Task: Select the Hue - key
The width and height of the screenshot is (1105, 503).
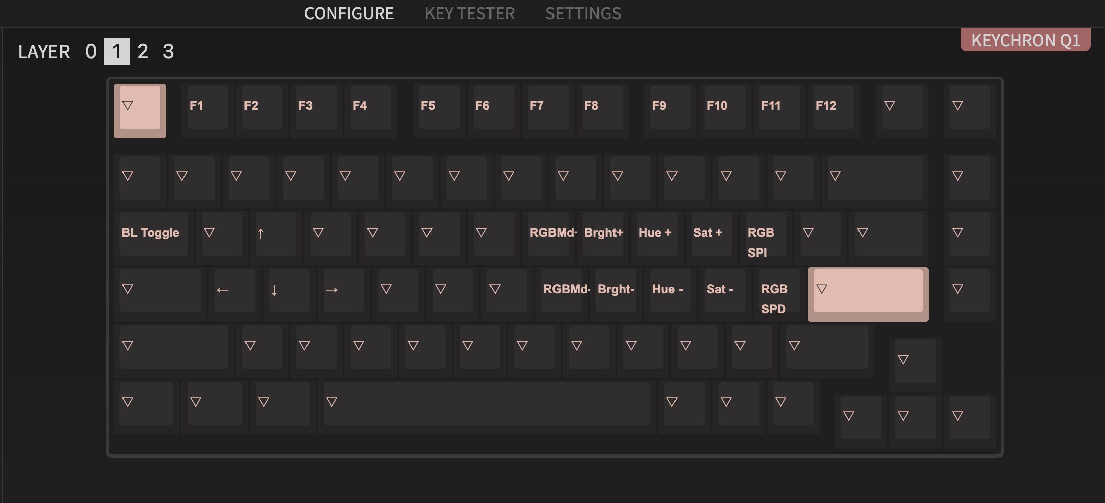Action: pyautogui.click(x=670, y=294)
